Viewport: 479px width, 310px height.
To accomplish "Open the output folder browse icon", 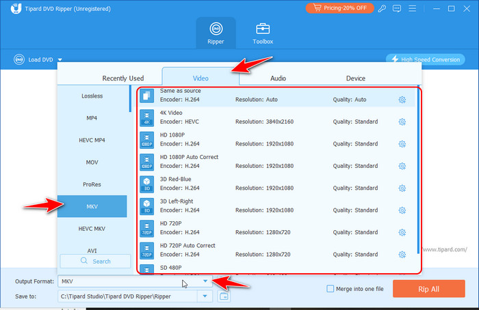I will 224,296.
